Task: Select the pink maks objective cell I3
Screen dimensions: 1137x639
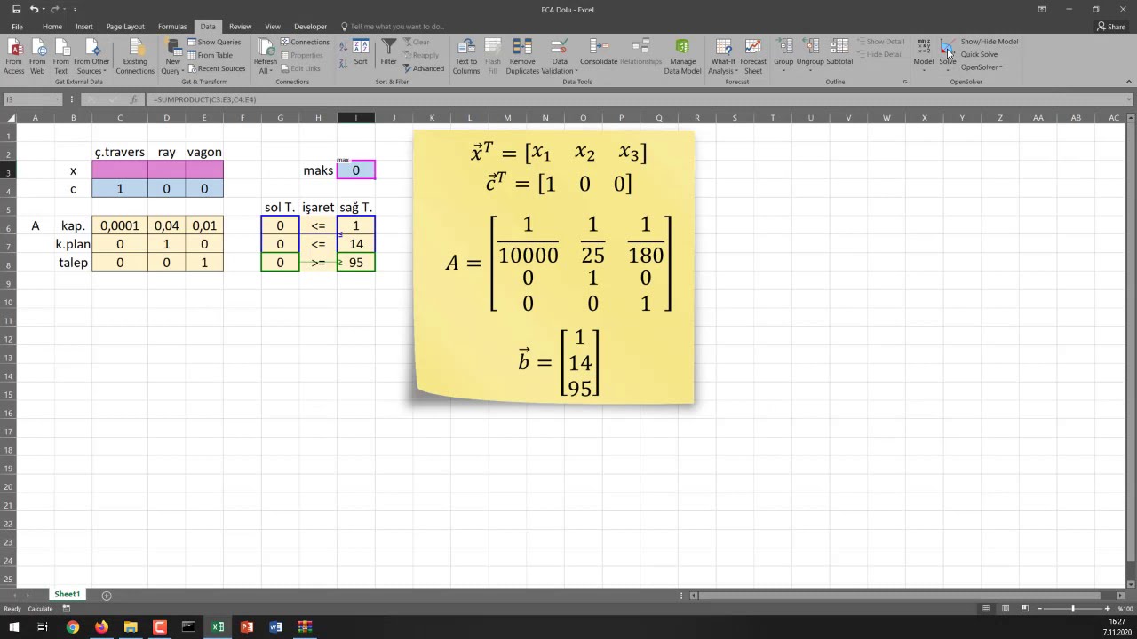Action: (x=356, y=170)
